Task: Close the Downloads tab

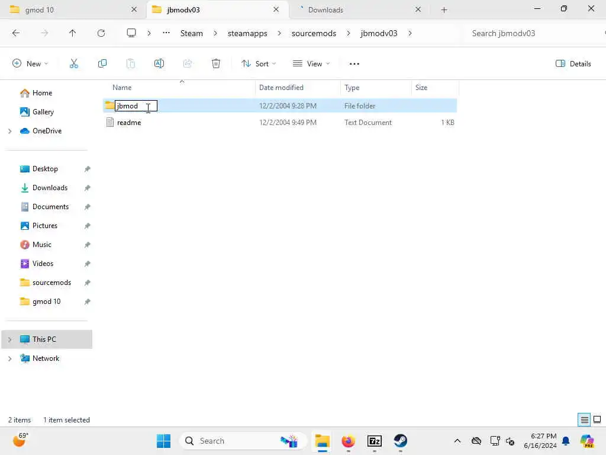Action: point(418,9)
